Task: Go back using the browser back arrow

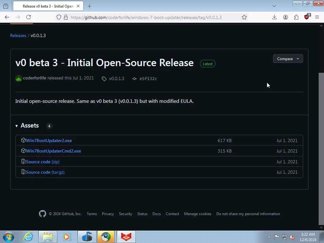Action: click(x=7, y=17)
